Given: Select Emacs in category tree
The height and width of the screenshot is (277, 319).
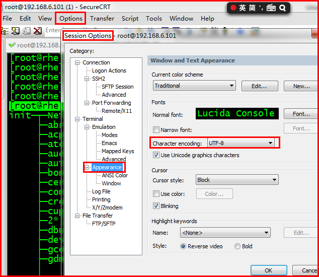Looking at the screenshot, I should coord(109,143).
